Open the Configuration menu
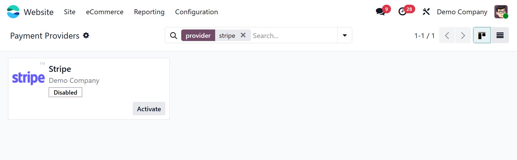The image size is (517, 160). (197, 12)
